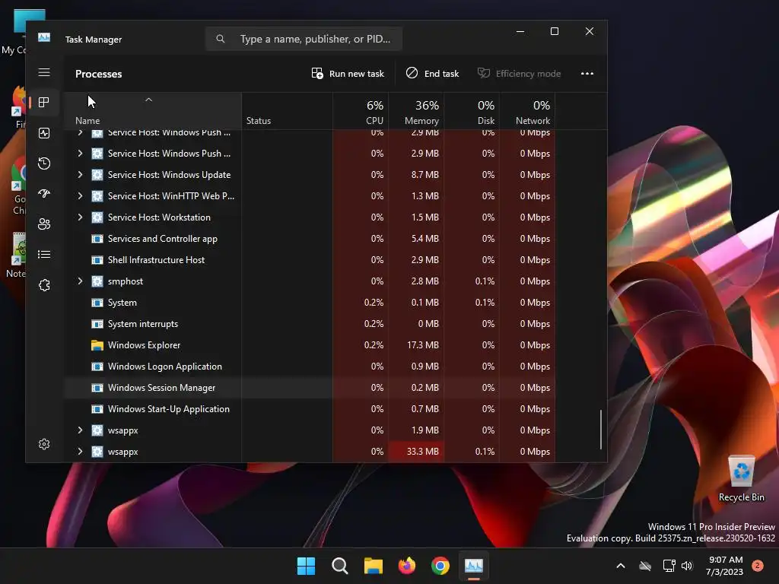The height and width of the screenshot is (584, 779).
Task: Expand the wsappx row using 33.3 MB
Action: click(80, 452)
